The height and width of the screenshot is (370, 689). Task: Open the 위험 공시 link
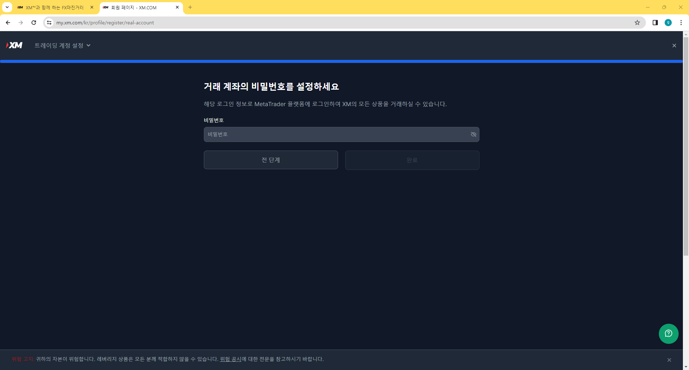tap(231, 359)
